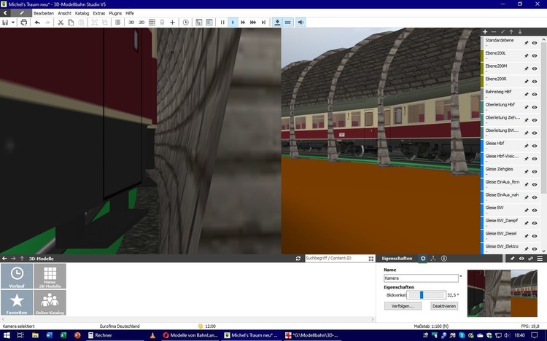Click the catalog up-folder arrow

pos(22,259)
